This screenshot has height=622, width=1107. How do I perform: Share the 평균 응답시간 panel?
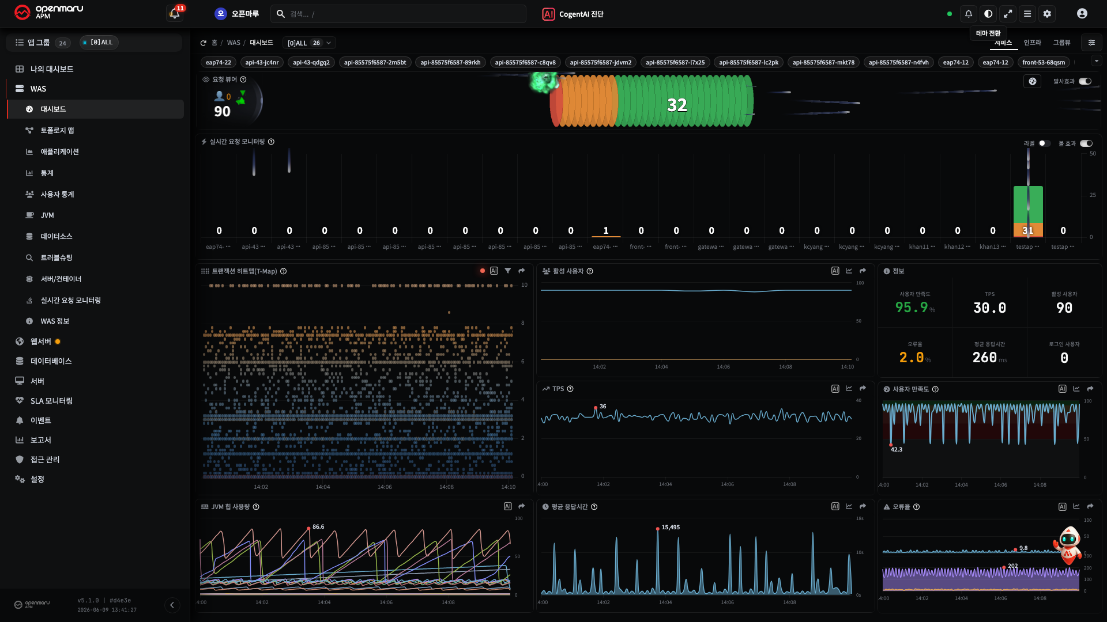coord(863,507)
